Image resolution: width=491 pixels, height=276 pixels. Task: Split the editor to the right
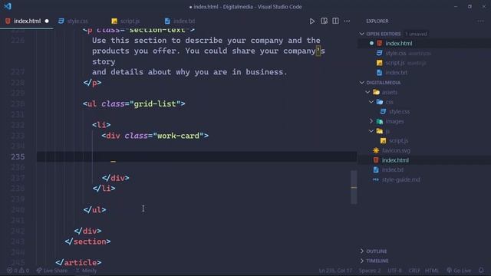(335, 21)
